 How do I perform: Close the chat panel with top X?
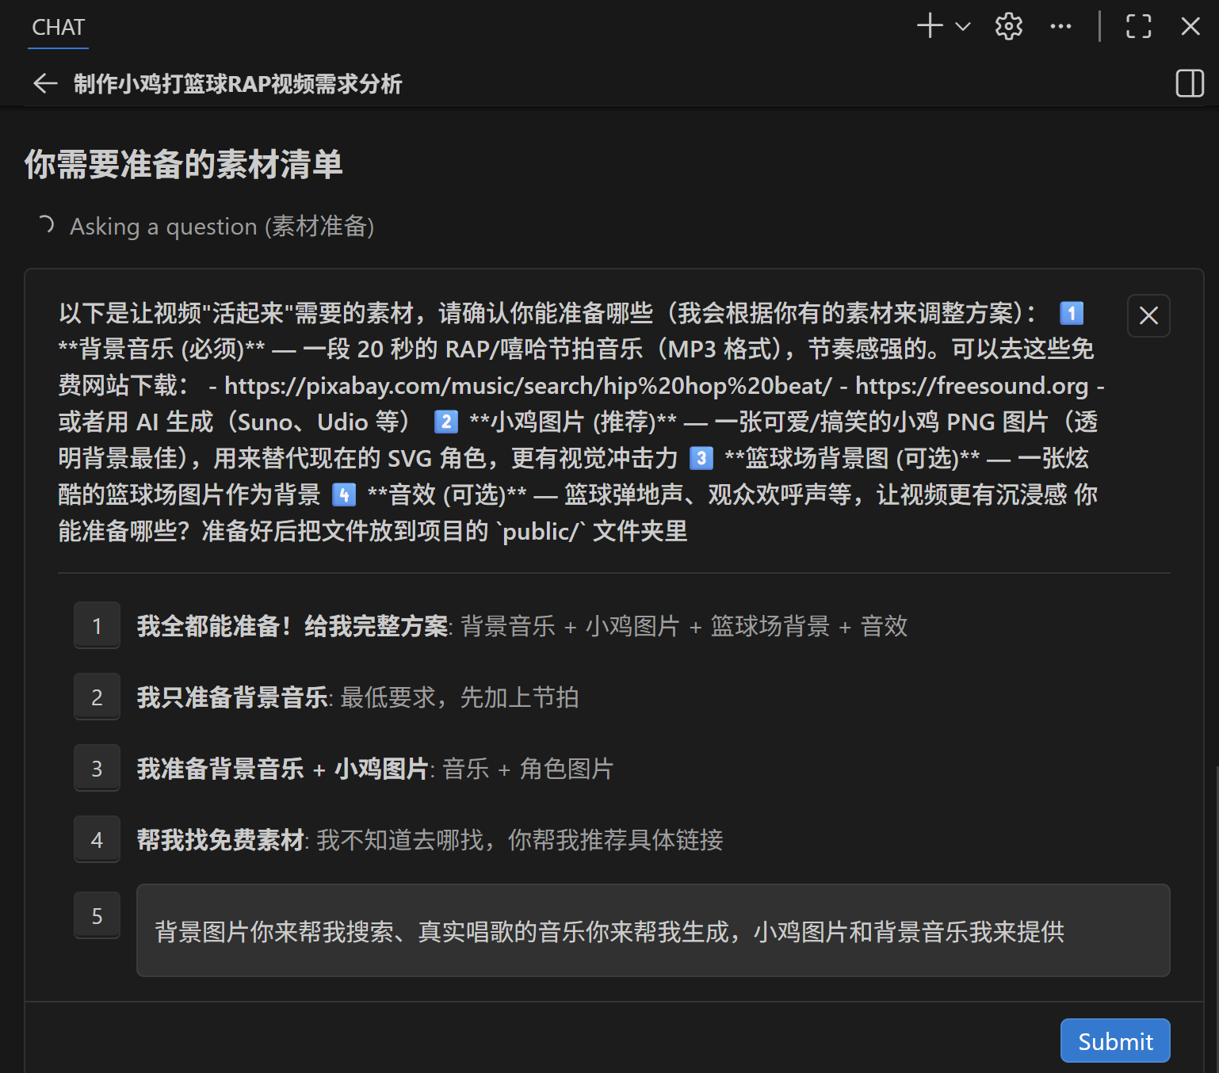pyautogui.click(x=1190, y=26)
